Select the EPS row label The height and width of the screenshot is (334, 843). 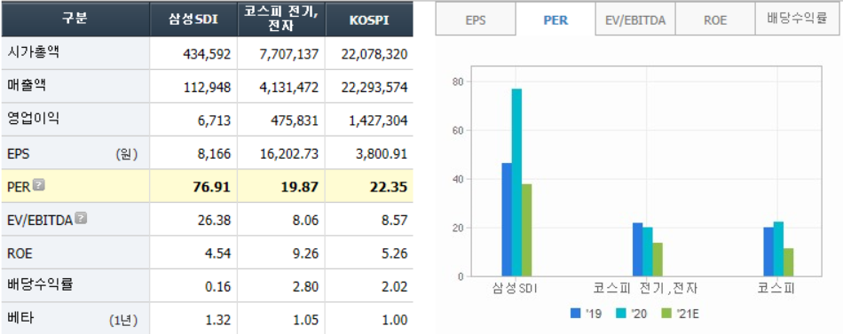(19, 154)
